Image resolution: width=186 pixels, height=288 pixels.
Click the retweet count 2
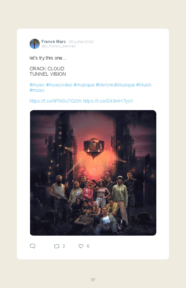coord(64,246)
